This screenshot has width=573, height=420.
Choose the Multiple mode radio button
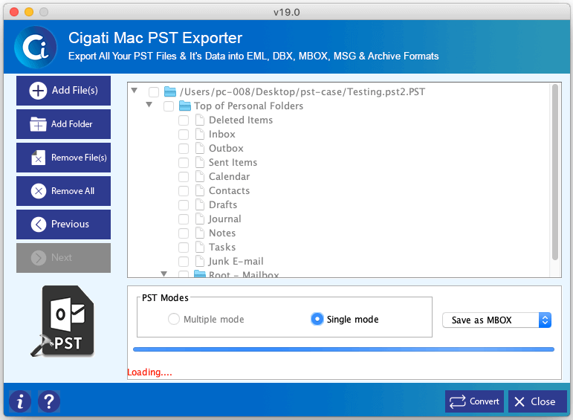pyautogui.click(x=174, y=319)
